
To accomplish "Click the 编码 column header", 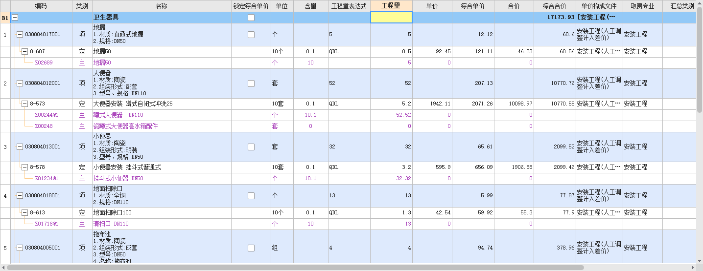I will point(41,6).
